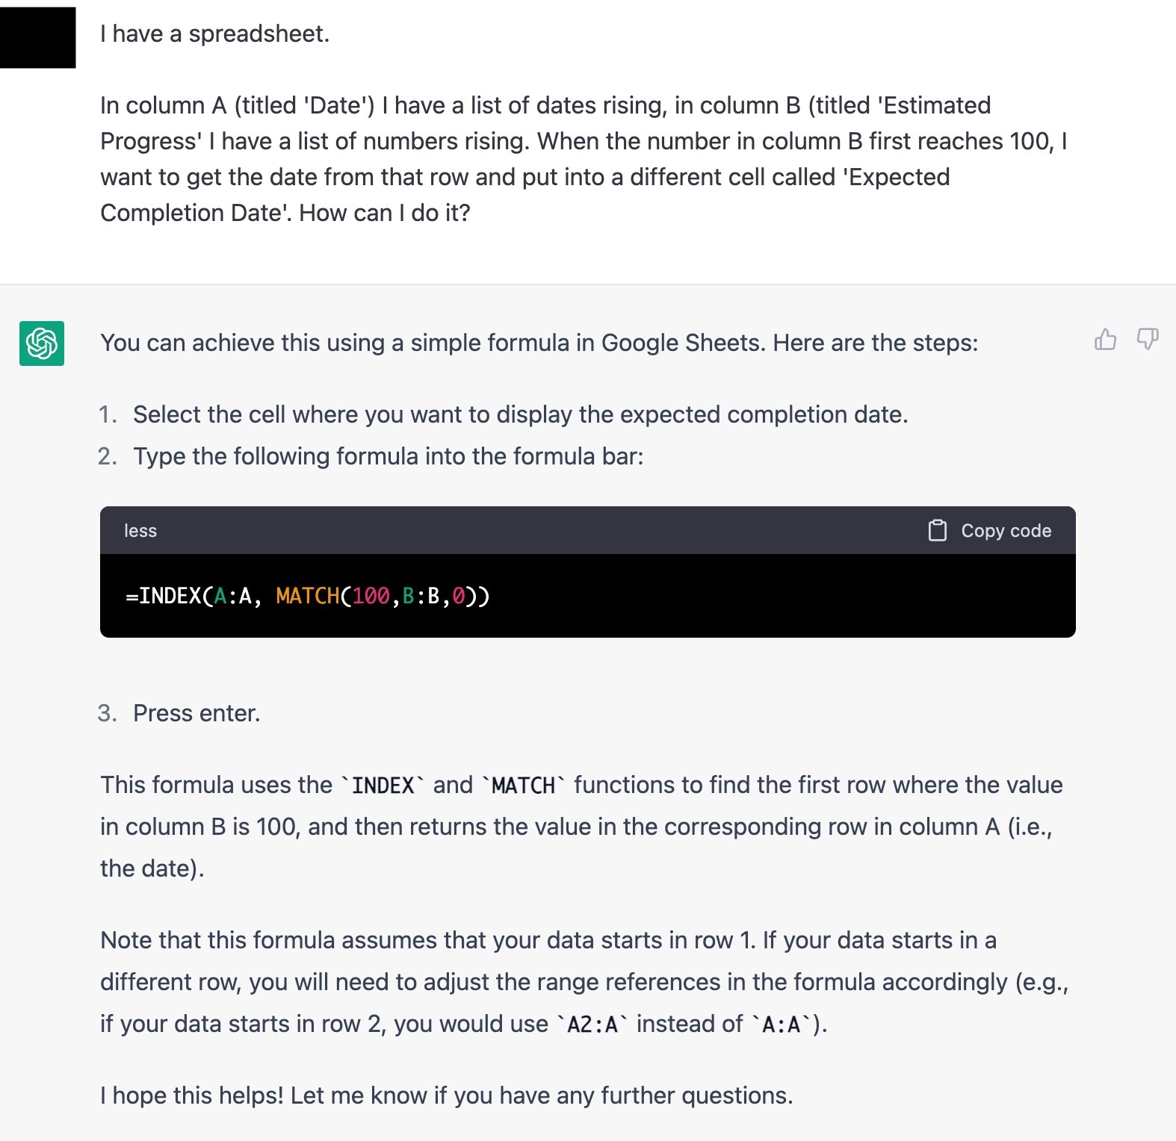Click the "I hope this helps!" closing sentence
The height and width of the screenshot is (1141, 1176).
447,1095
